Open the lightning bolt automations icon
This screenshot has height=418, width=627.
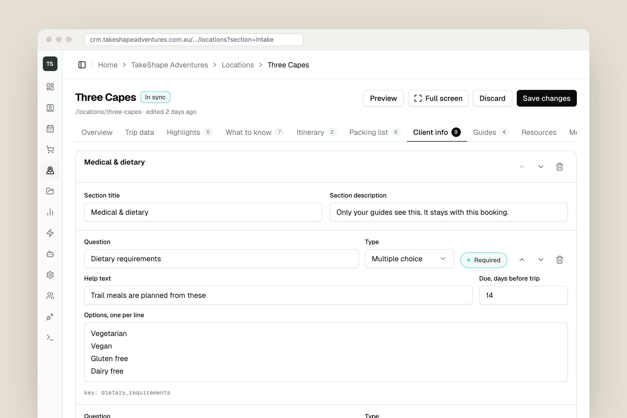tap(50, 233)
